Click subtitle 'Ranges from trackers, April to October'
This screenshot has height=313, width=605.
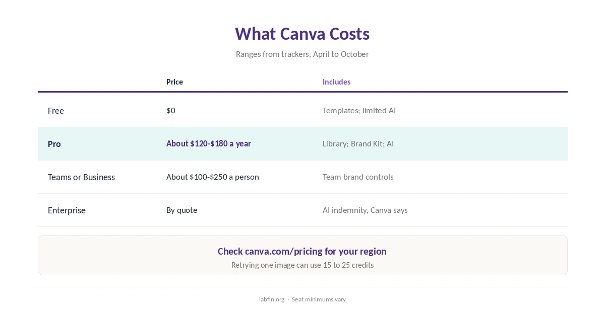click(x=302, y=54)
